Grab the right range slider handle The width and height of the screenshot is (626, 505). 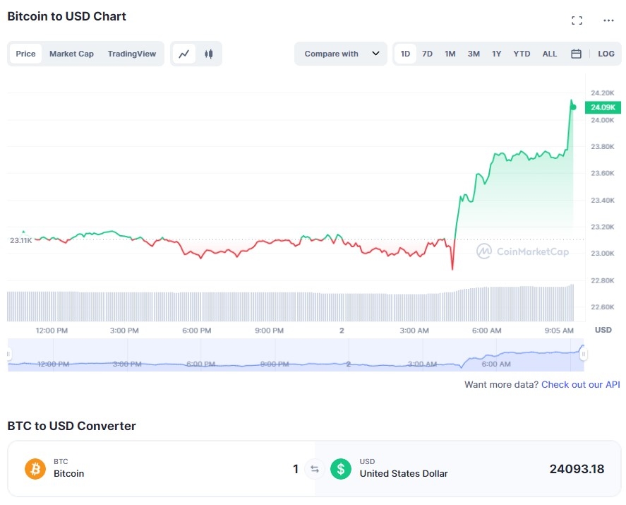(x=583, y=354)
